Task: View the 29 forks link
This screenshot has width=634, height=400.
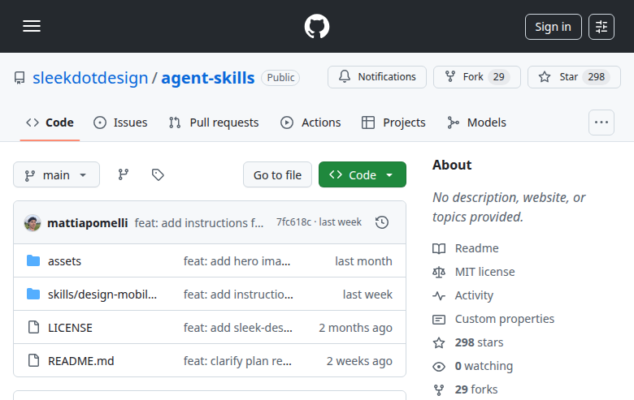Action: pos(465,389)
